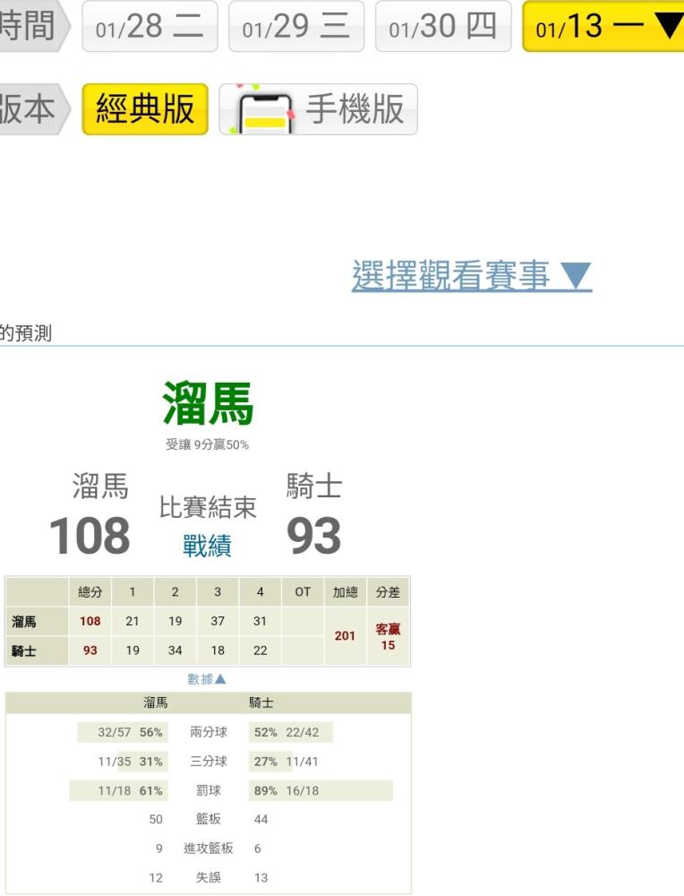Click 騎士 three-point bar 27% 11/41

pos(285,762)
